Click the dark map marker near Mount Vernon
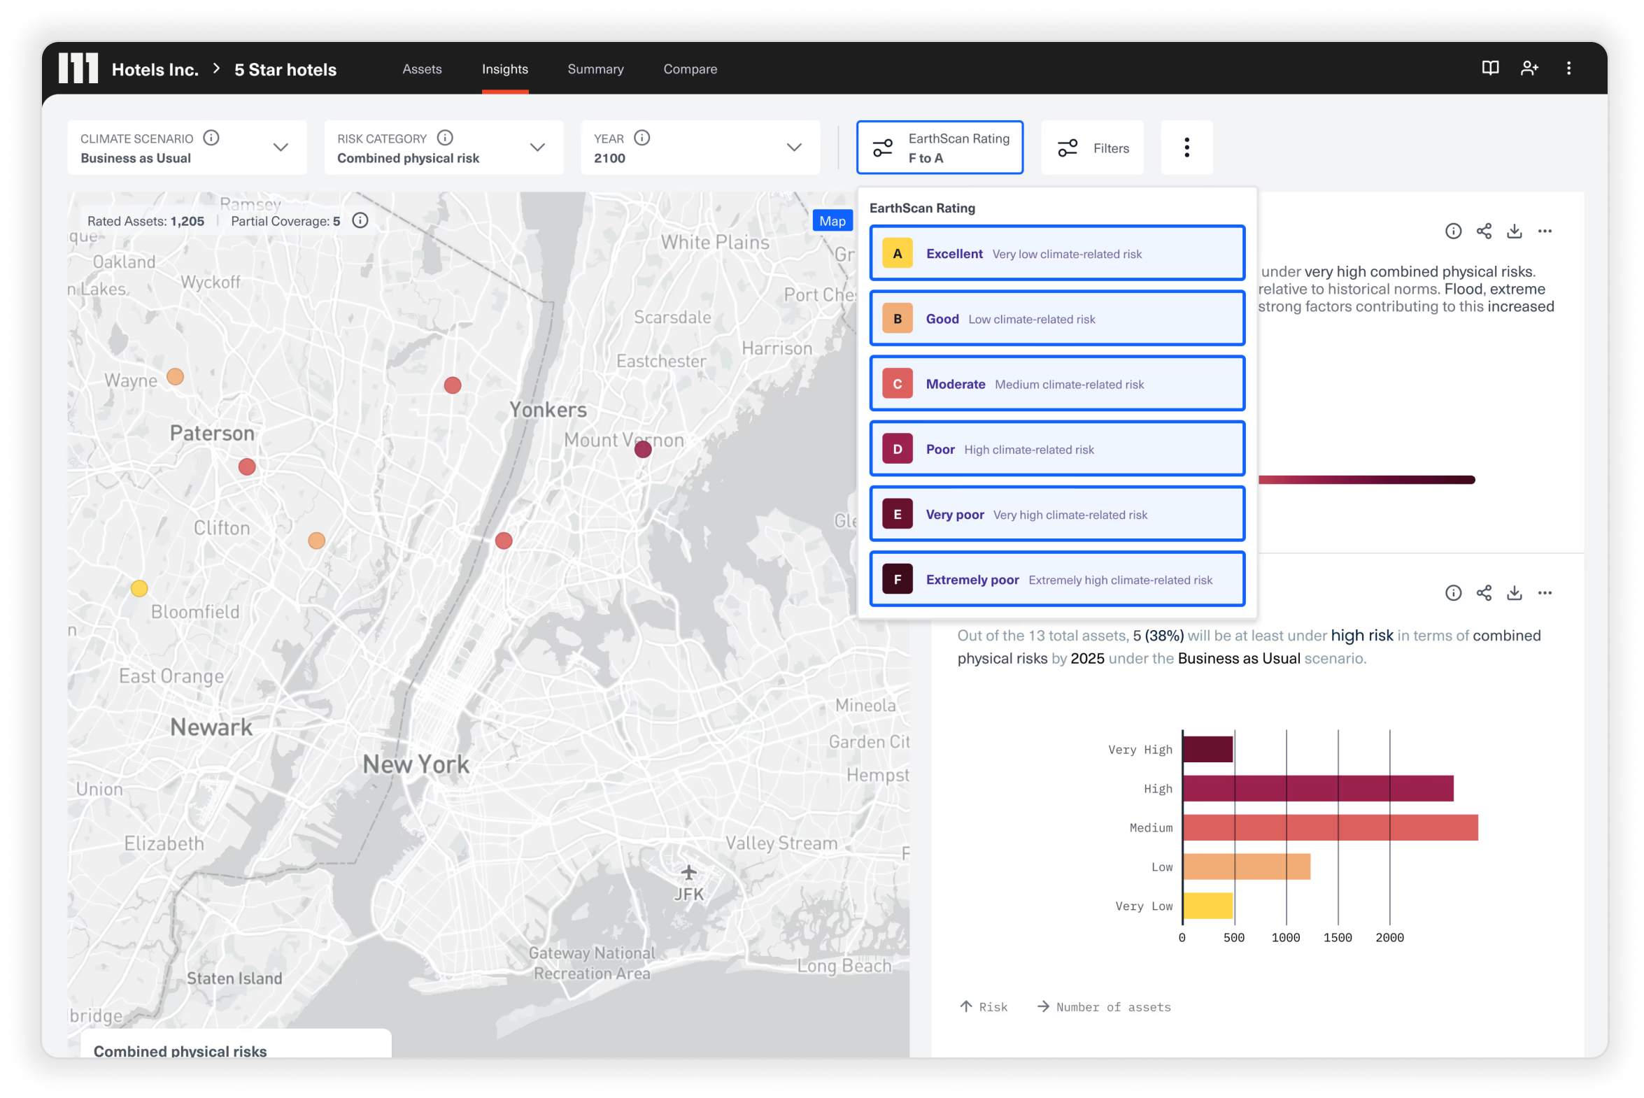The height and width of the screenshot is (1098, 1644). click(643, 450)
